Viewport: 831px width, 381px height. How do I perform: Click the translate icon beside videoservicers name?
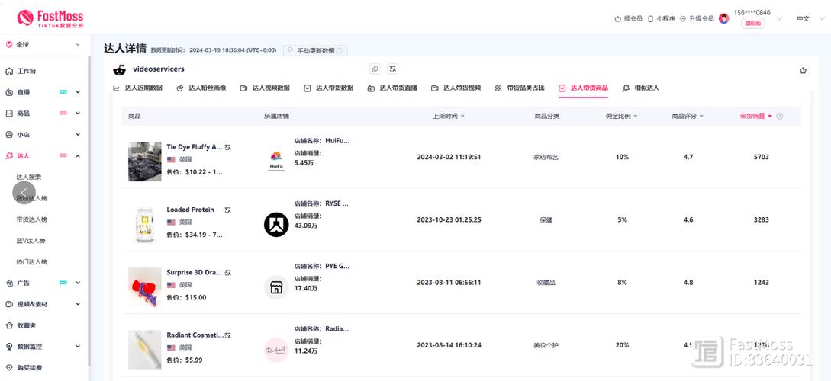(x=392, y=69)
